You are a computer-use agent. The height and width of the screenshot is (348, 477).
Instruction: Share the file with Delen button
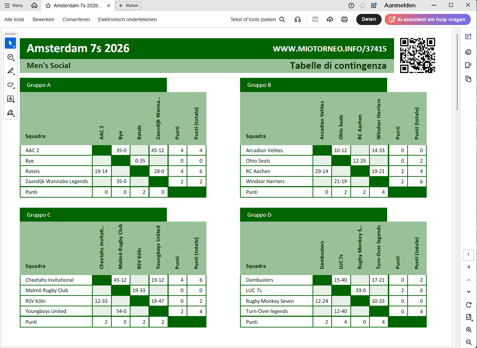tap(369, 19)
